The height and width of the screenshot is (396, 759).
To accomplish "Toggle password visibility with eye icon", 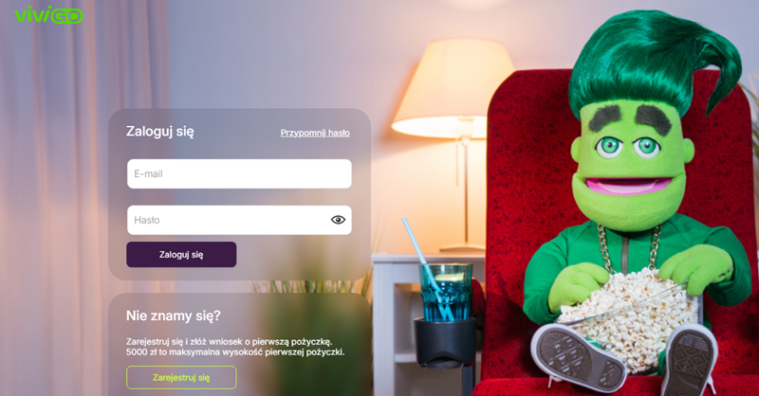I will tap(338, 220).
